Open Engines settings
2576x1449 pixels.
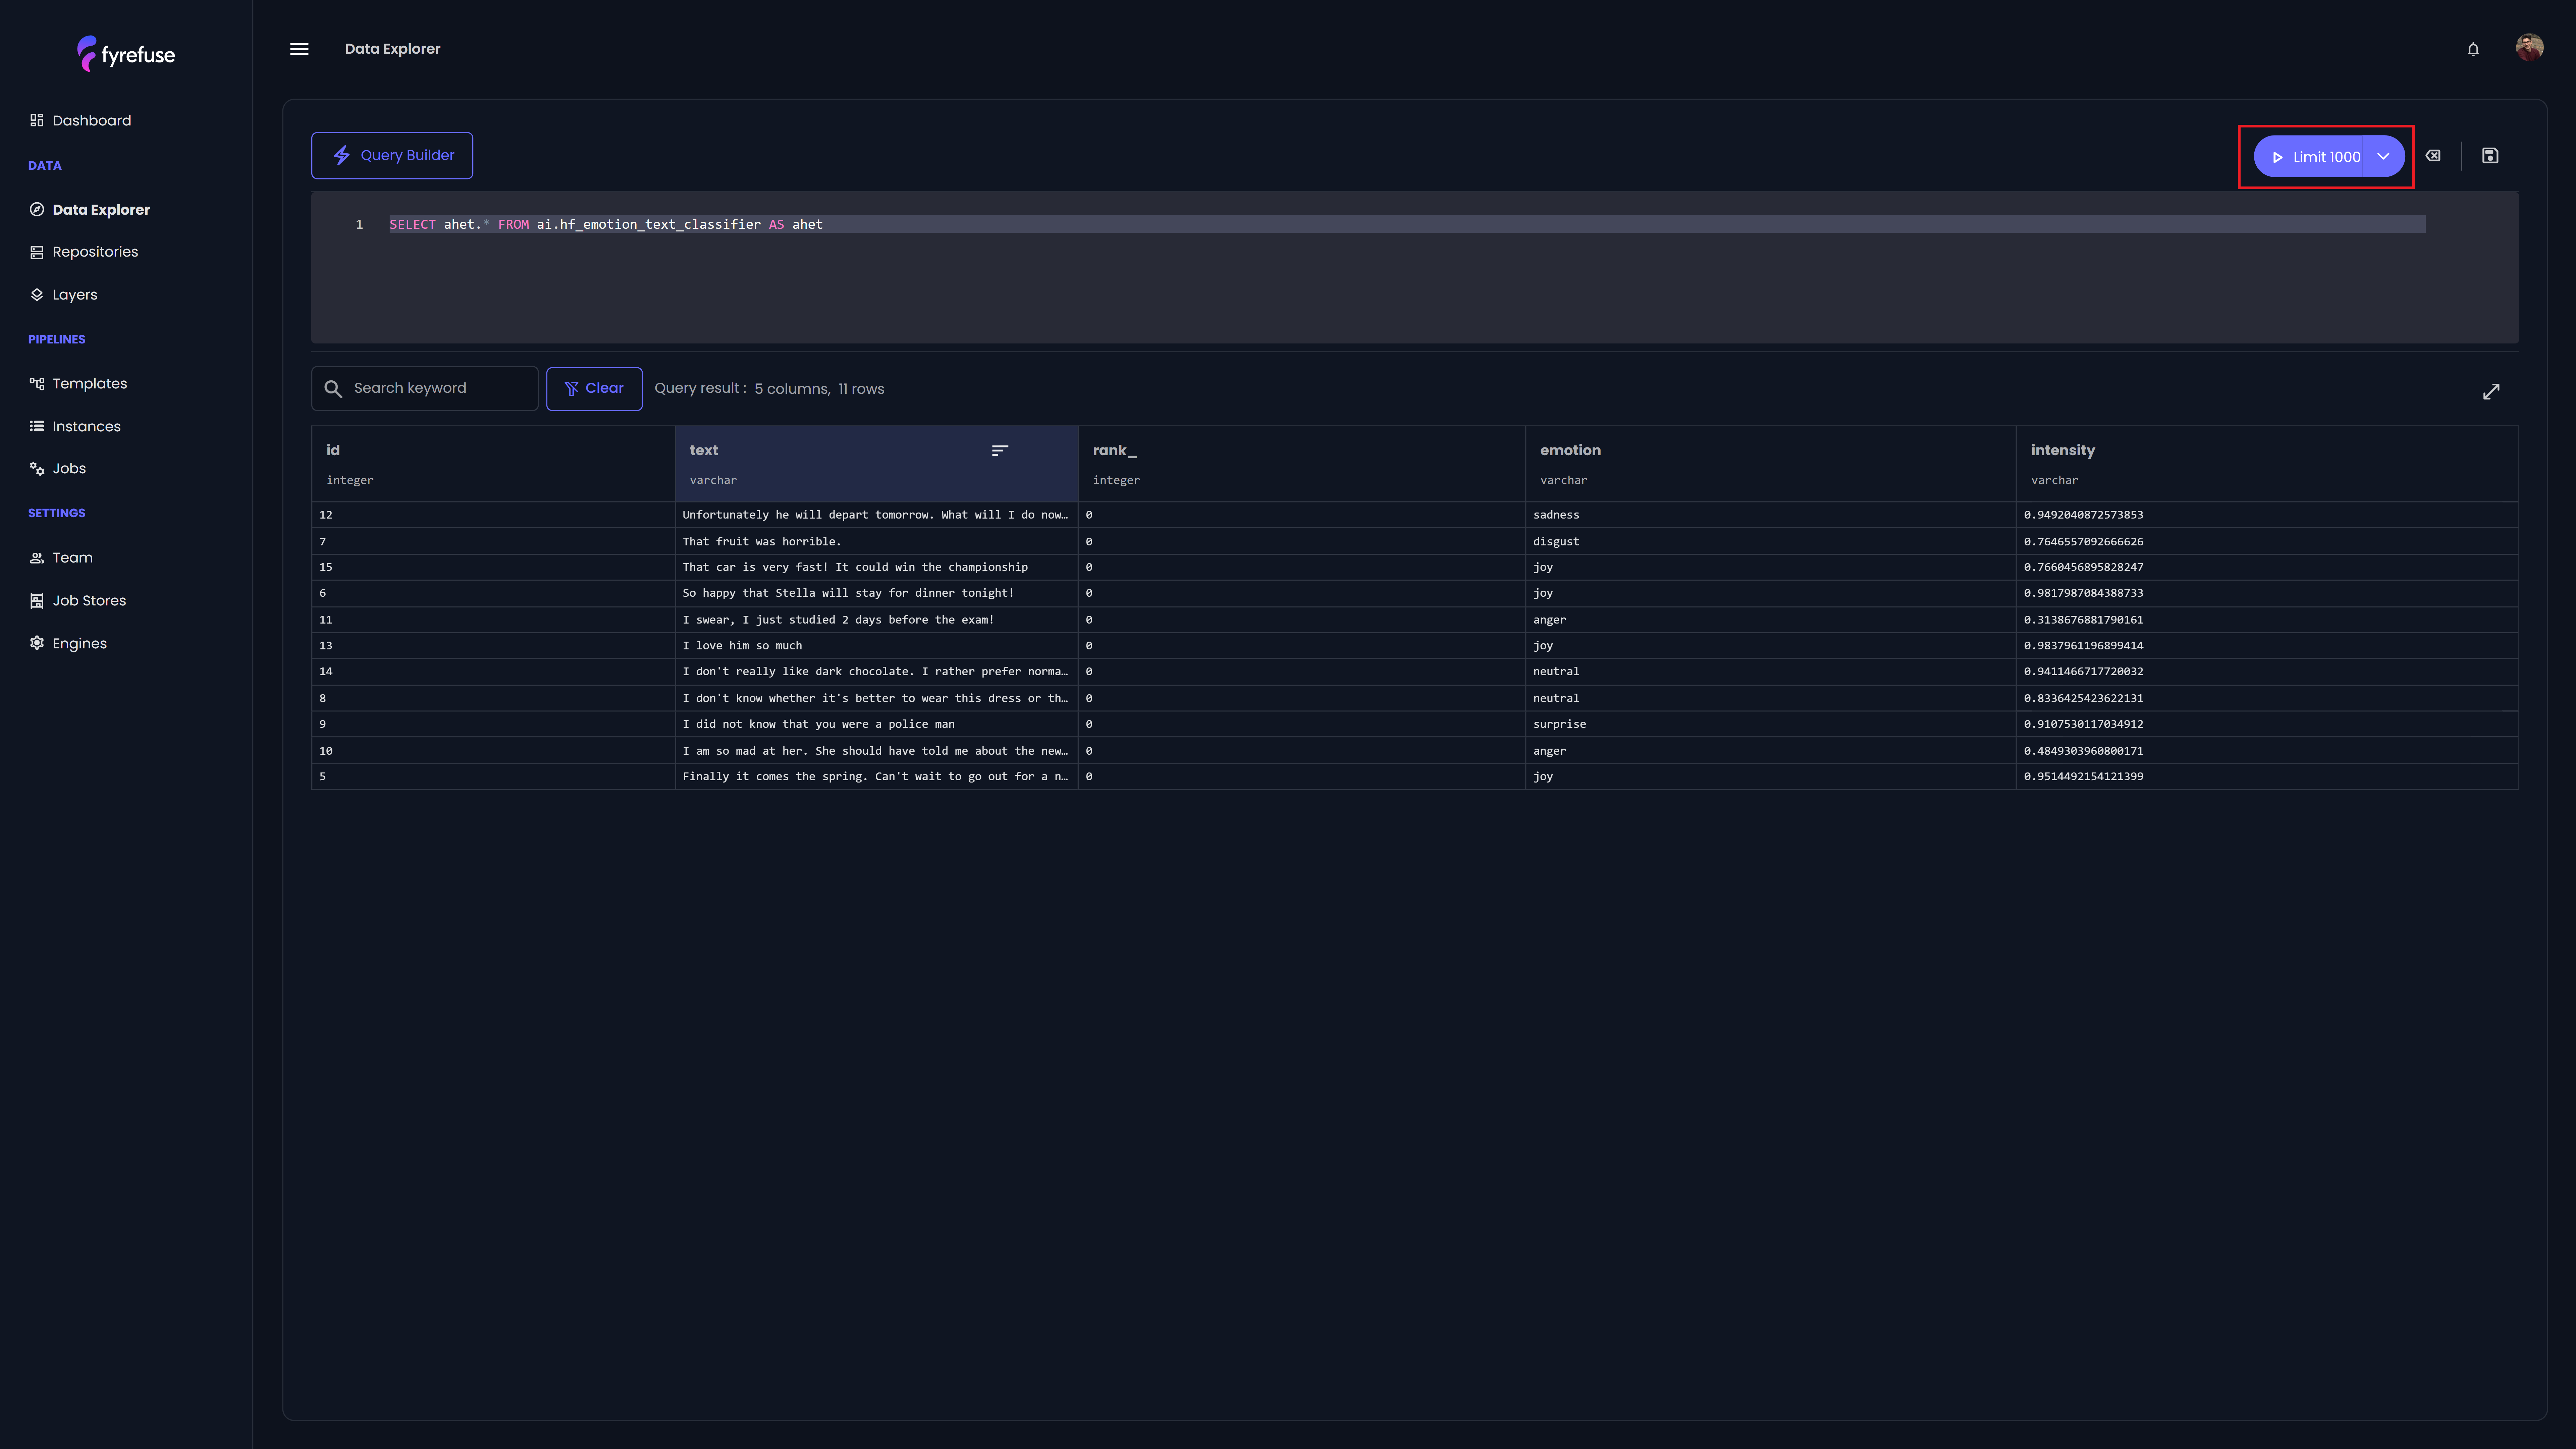coord(68,644)
